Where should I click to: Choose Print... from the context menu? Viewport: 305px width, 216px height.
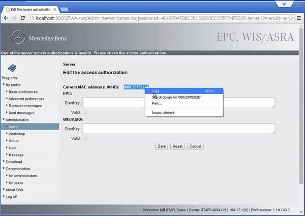point(184,104)
